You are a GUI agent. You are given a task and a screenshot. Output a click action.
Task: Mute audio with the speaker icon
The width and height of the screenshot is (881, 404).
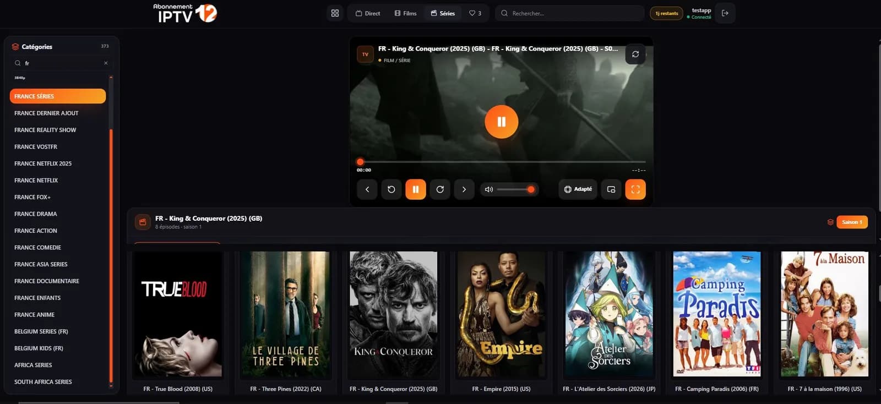488,189
